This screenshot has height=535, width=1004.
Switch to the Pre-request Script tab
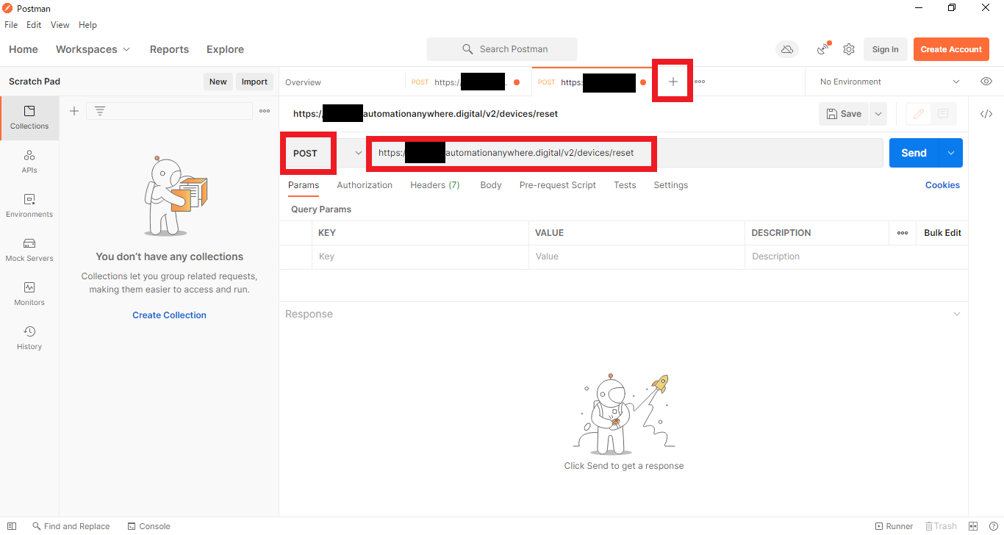tap(558, 185)
